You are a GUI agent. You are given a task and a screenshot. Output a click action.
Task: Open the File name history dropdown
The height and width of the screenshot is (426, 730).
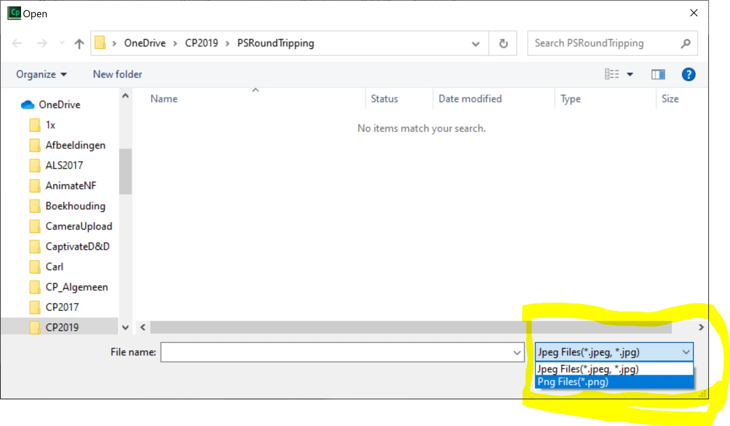coord(517,352)
